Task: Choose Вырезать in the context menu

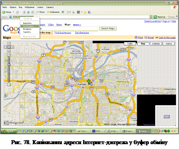Action: tap(30, 23)
